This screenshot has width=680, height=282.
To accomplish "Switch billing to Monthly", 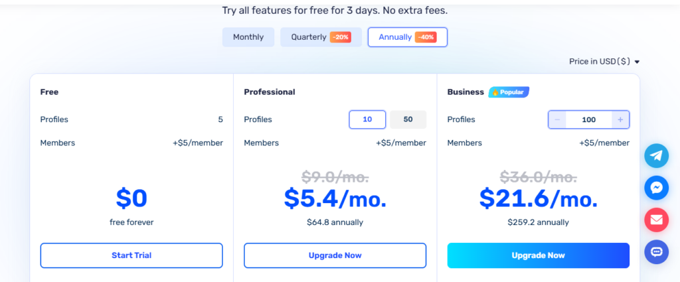I will click(x=248, y=37).
